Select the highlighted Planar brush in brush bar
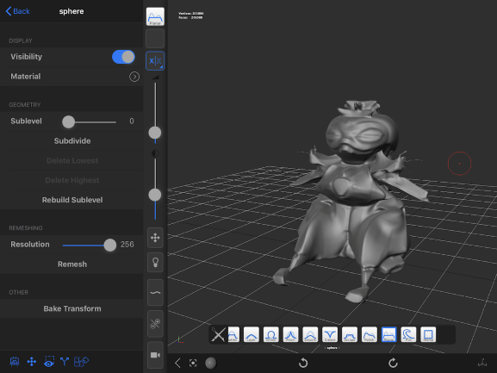The height and width of the screenshot is (373, 497). click(x=389, y=334)
